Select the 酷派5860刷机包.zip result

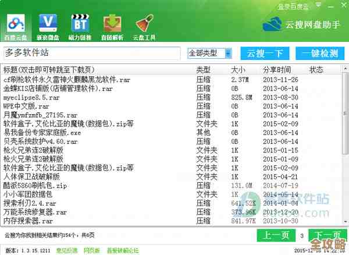[x=172, y=186]
